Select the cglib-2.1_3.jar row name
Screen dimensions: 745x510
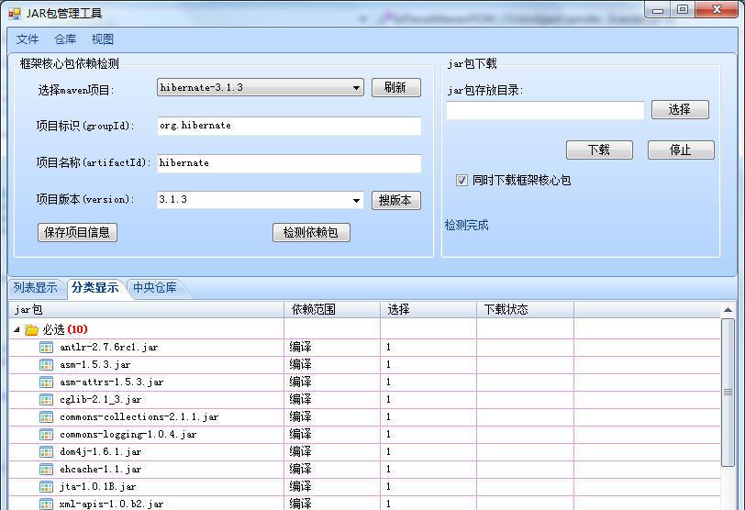[x=100, y=399]
